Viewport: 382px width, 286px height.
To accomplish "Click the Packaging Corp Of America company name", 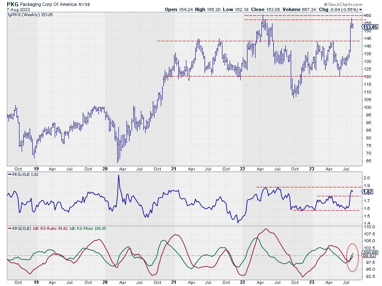I will point(48,4).
